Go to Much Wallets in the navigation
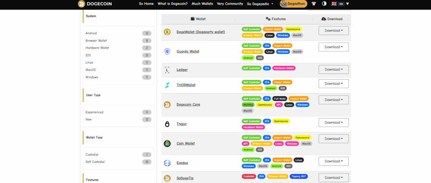The image size is (431, 183). [202, 4]
